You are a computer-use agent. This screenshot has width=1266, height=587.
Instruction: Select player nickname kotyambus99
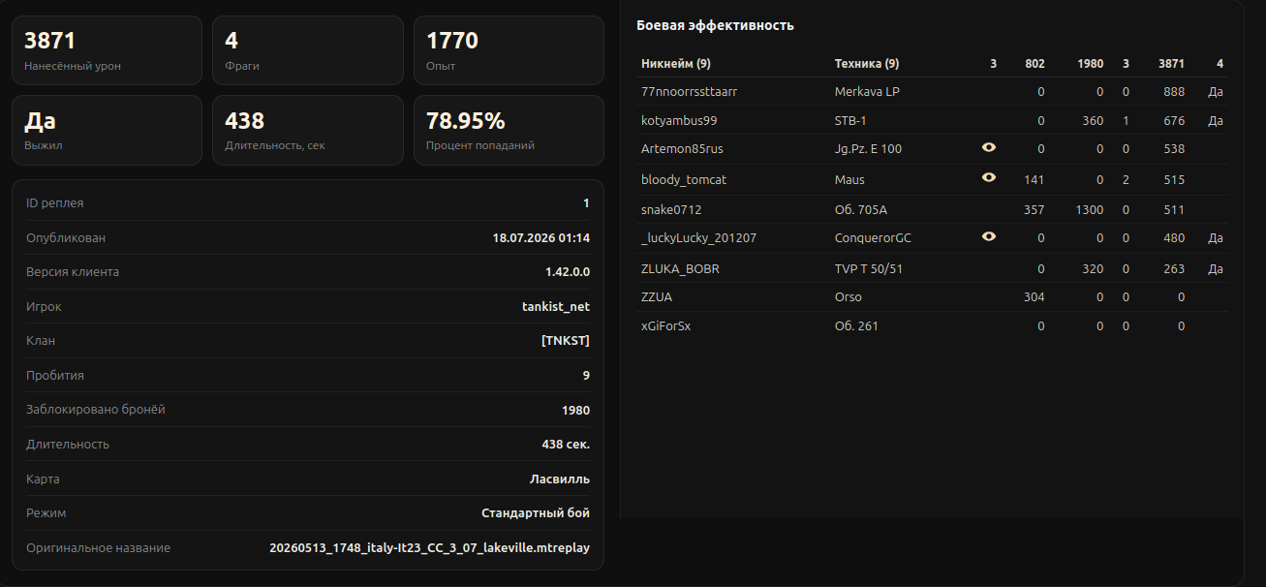pos(679,121)
